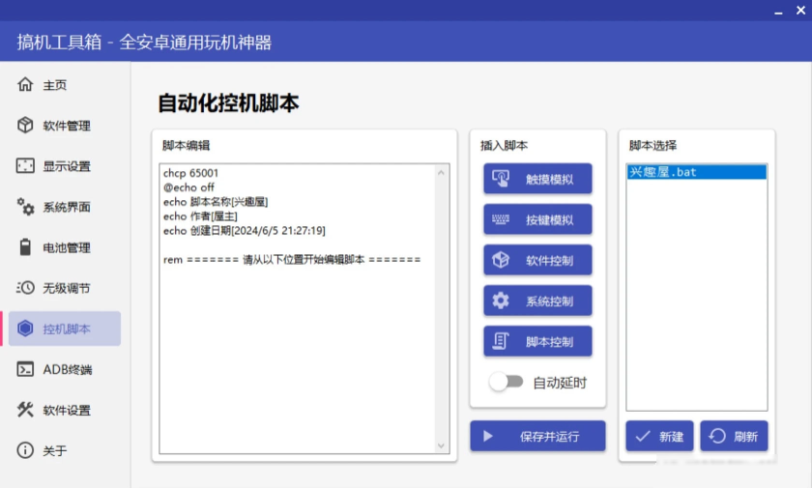Click the 显示设置 screen icon

point(25,166)
